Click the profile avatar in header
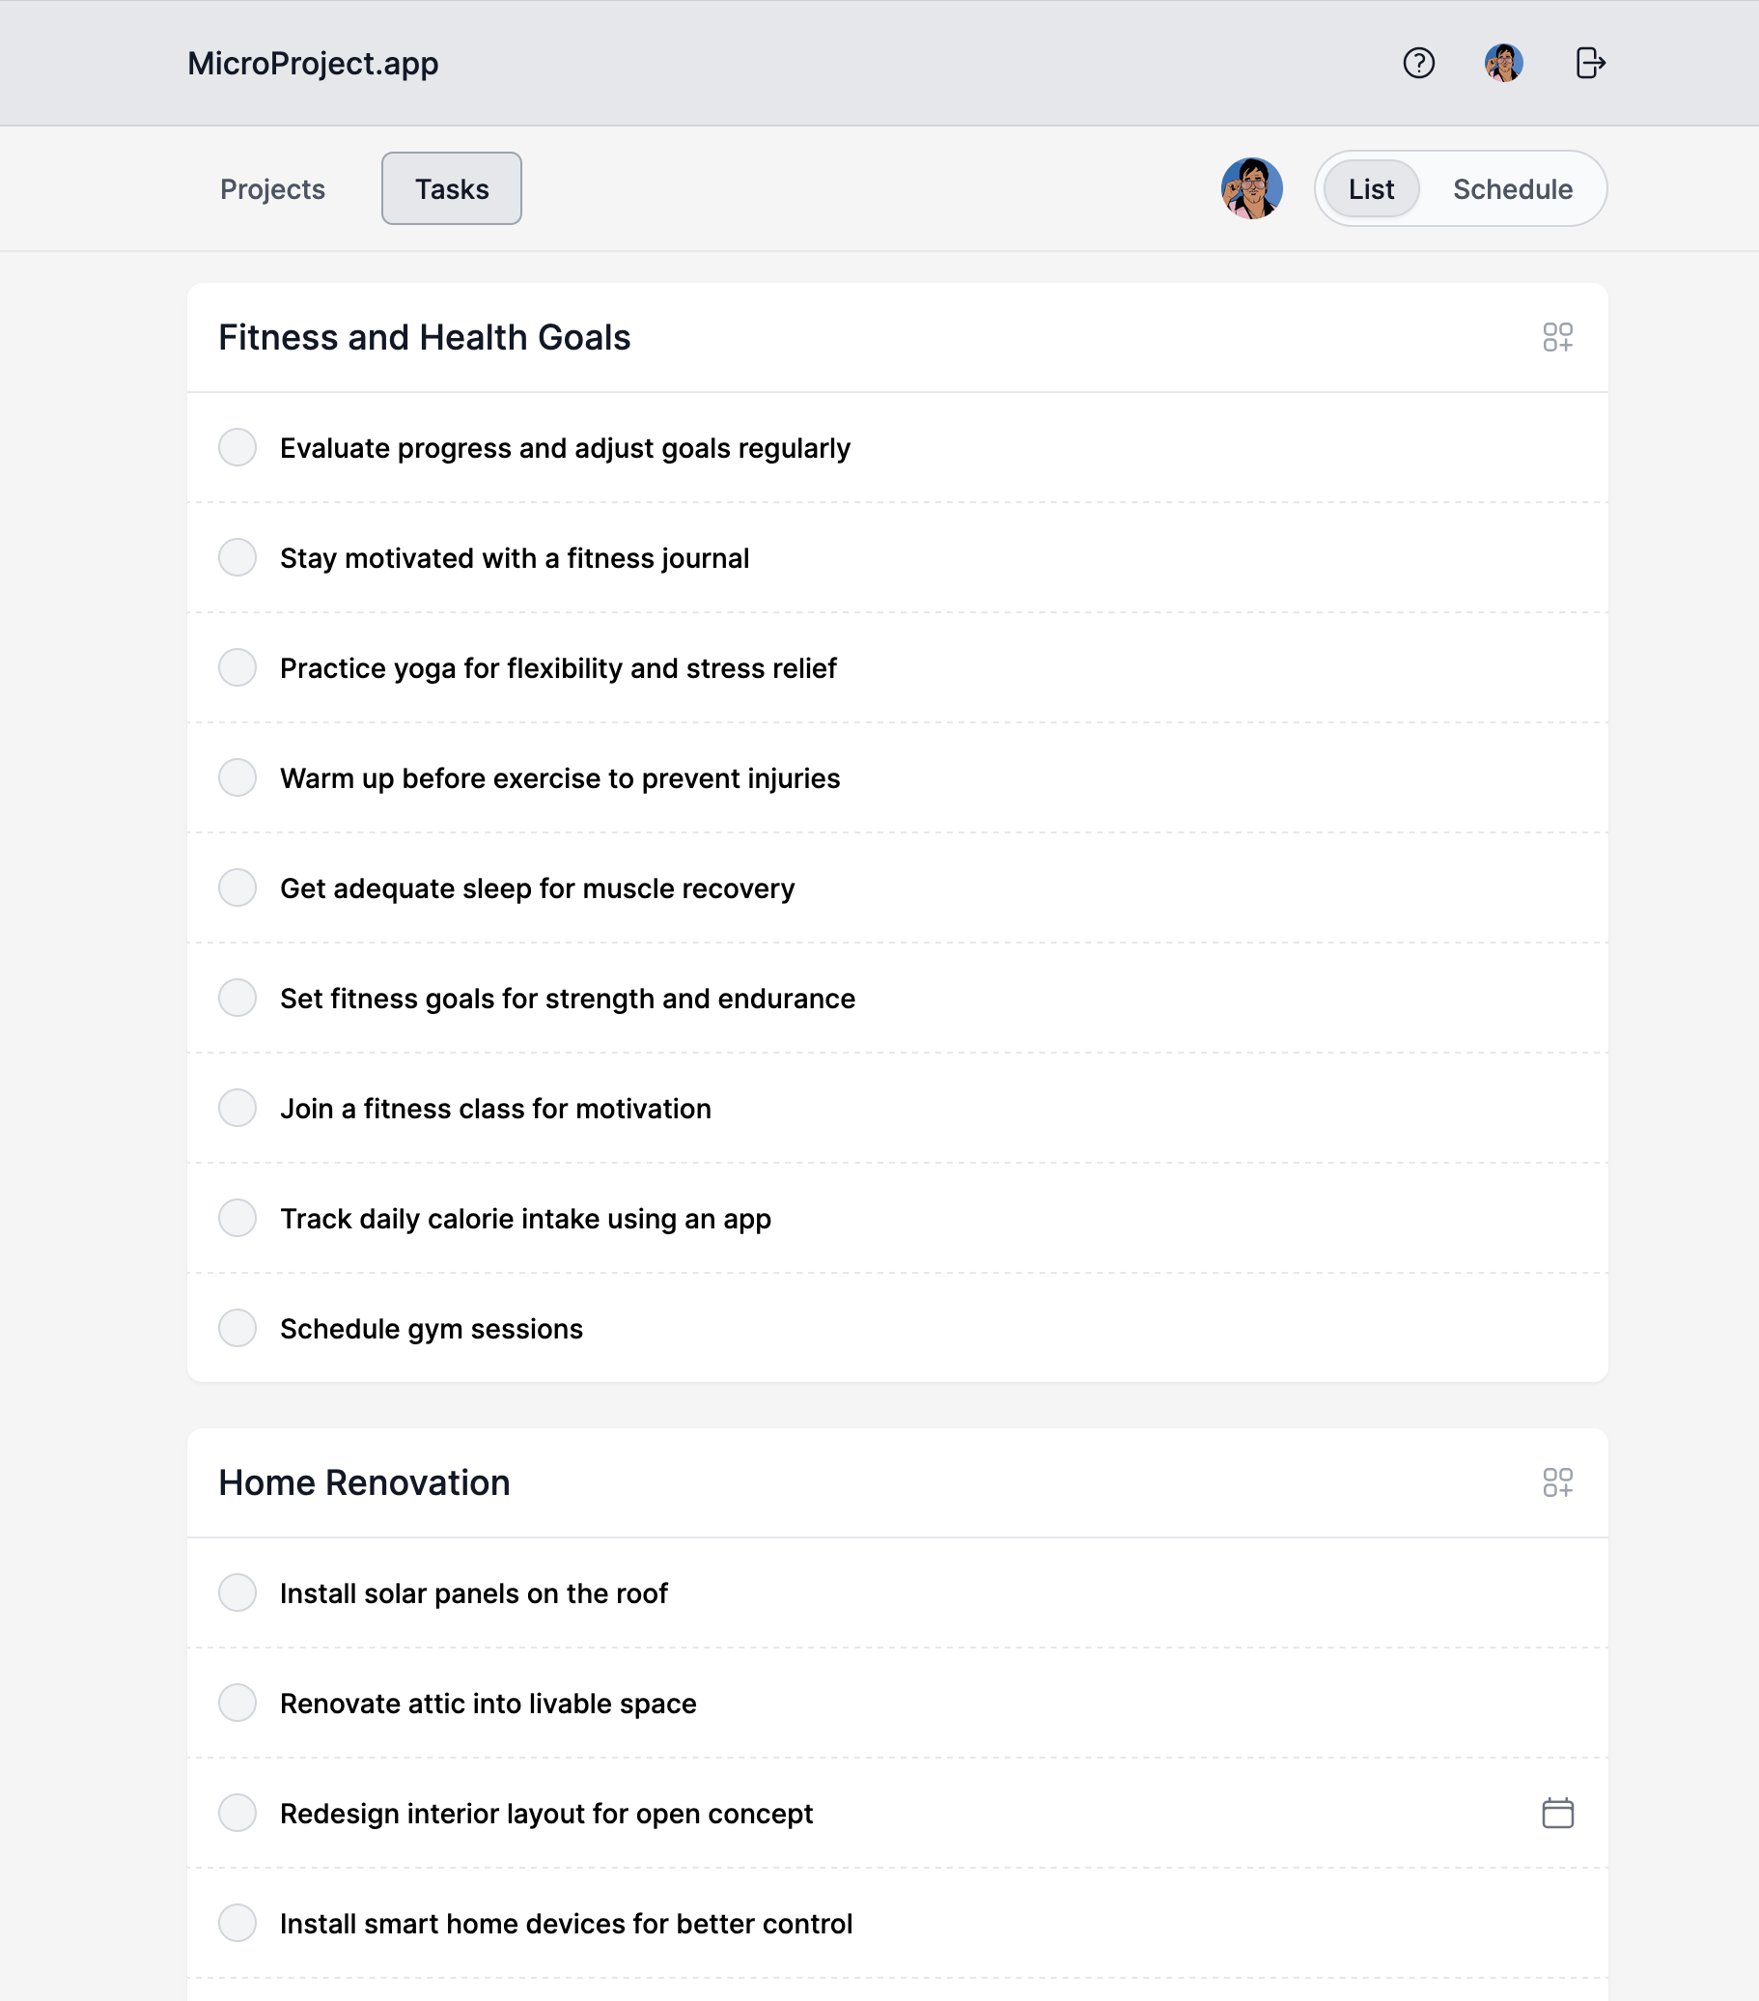This screenshot has width=1759, height=2001. tap(1502, 64)
